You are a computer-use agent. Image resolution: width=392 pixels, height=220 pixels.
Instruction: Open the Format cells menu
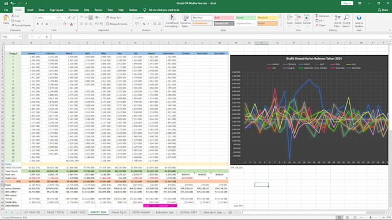pyautogui.click(x=307, y=20)
